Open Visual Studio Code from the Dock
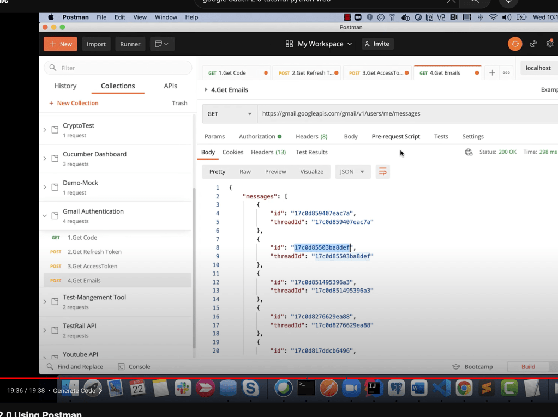 [441, 388]
